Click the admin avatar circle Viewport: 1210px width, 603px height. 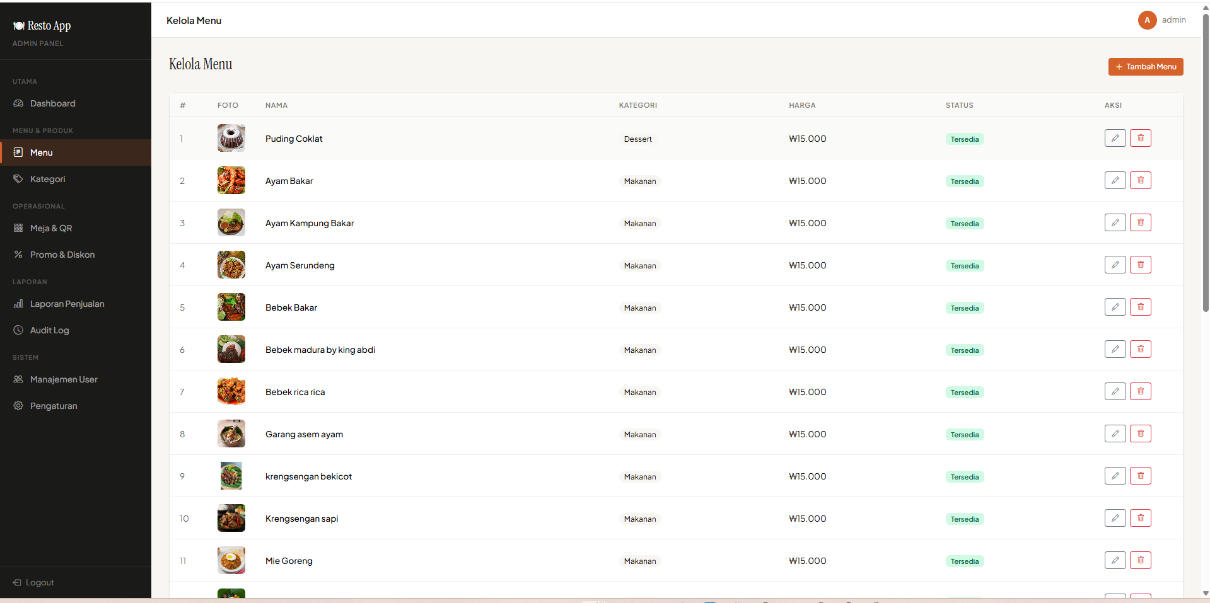[x=1147, y=20]
